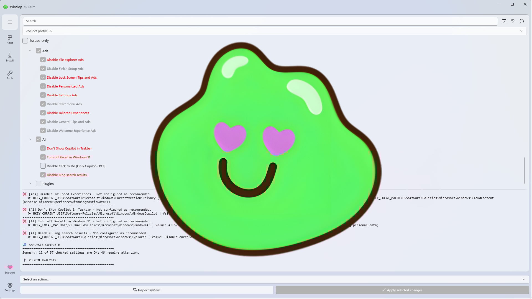Click the vertical scrollbar of settings list
Screen dimensions: 532x299
coord(524,170)
